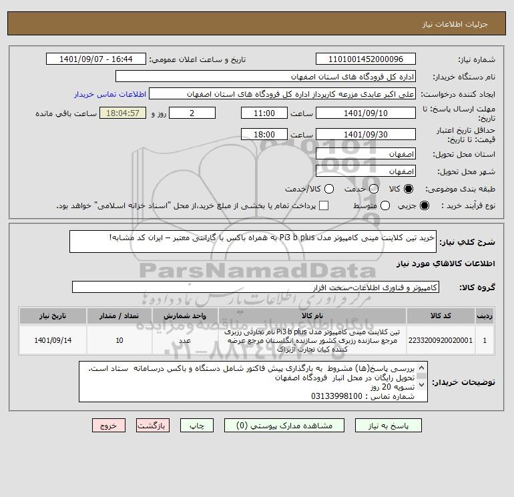Viewport: 514px width, 497px height.
Task: Click the تاریخ نیاز column header
Action: click(x=53, y=316)
